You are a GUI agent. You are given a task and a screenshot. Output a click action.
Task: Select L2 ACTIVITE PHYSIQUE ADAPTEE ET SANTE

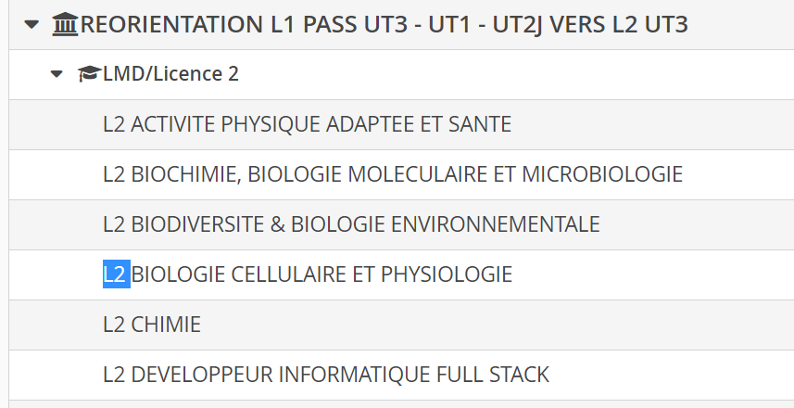307,124
